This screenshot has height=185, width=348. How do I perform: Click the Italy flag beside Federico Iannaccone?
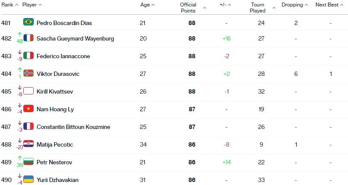(x=28, y=55)
